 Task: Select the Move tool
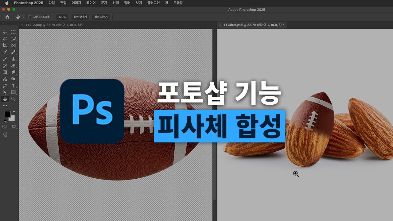(5, 32)
